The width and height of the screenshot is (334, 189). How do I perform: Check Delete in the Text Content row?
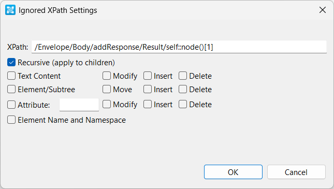pos(183,76)
